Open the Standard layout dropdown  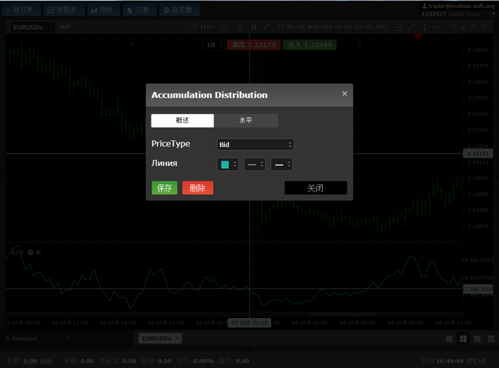(37, 338)
